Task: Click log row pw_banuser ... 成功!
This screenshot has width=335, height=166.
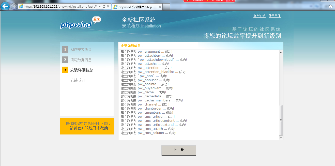Action: (x=145, y=80)
